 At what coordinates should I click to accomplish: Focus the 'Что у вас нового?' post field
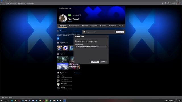100,32
